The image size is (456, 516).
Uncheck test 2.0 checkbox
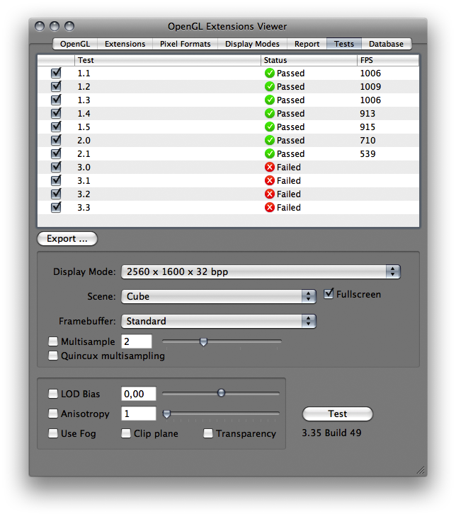click(x=56, y=140)
